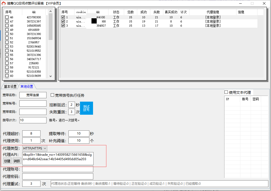Image resolution: width=271 pixels, height=191 pixels.
Task: Select QQ number 9172121
Action: click(34, 67)
